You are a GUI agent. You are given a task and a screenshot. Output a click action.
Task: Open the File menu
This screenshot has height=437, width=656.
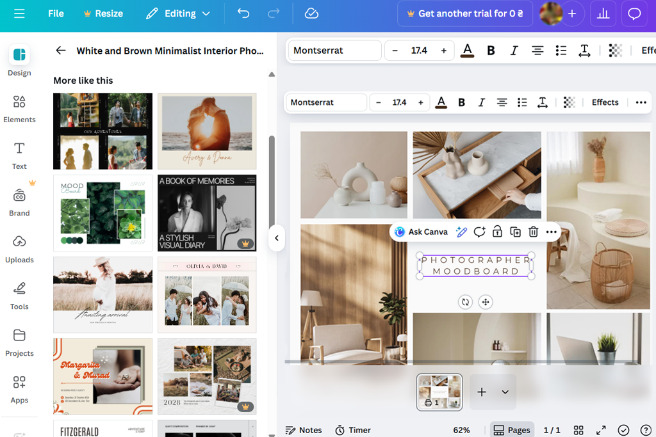tap(56, 13)
